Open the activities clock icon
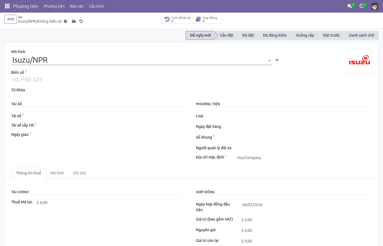 [x=362, y=6]
